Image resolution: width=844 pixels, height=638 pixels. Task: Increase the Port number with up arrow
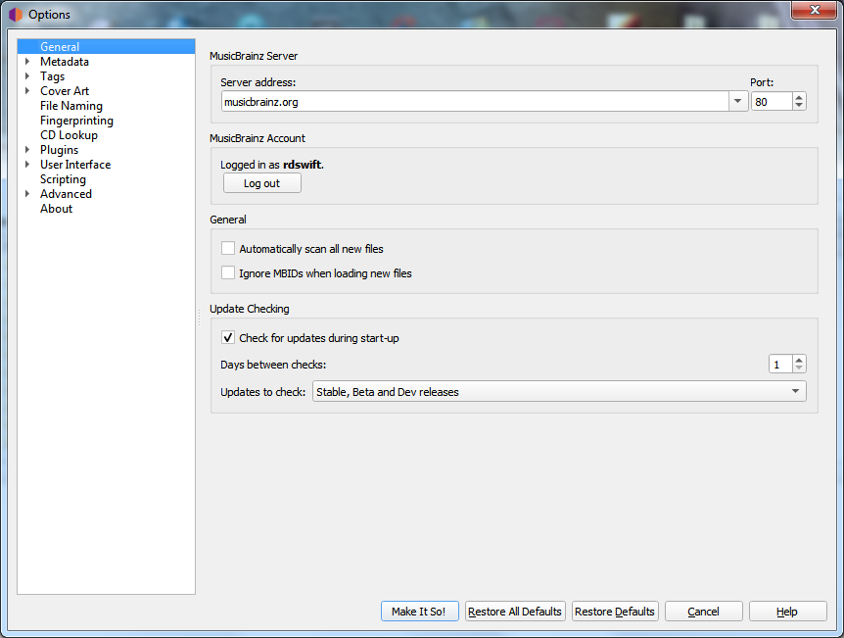(x=799, y=97)
